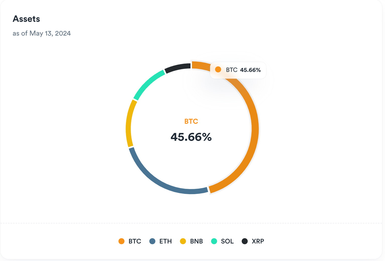Click the dashed divider above the legend
The height and width of the screenshot is (261, 385).
pyautogui.click(x=192, y=223)
